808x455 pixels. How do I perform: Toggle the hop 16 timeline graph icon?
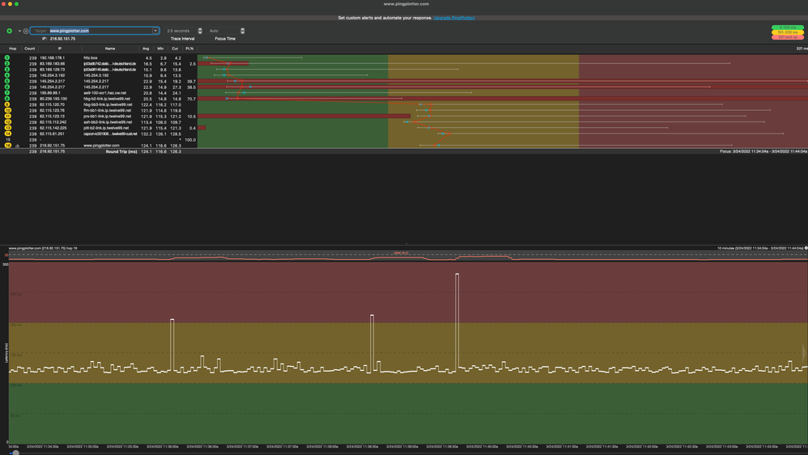[17, 146]
